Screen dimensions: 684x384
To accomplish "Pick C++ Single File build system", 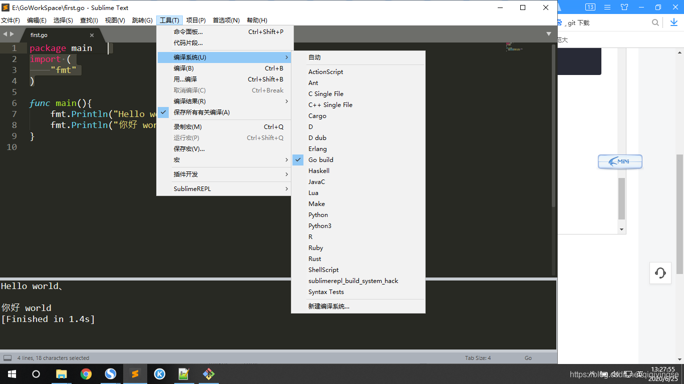I will 358,105.
